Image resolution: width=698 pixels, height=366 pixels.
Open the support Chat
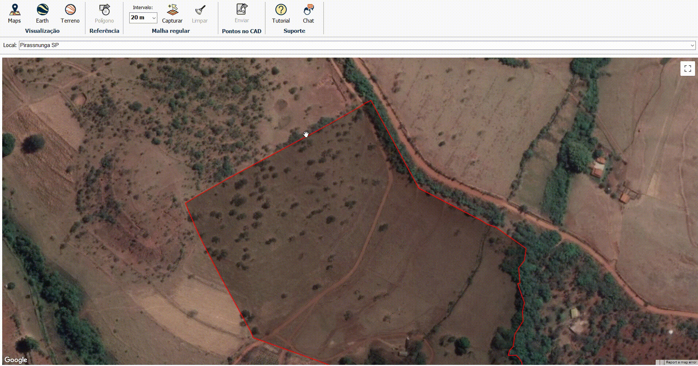[308, 13]
